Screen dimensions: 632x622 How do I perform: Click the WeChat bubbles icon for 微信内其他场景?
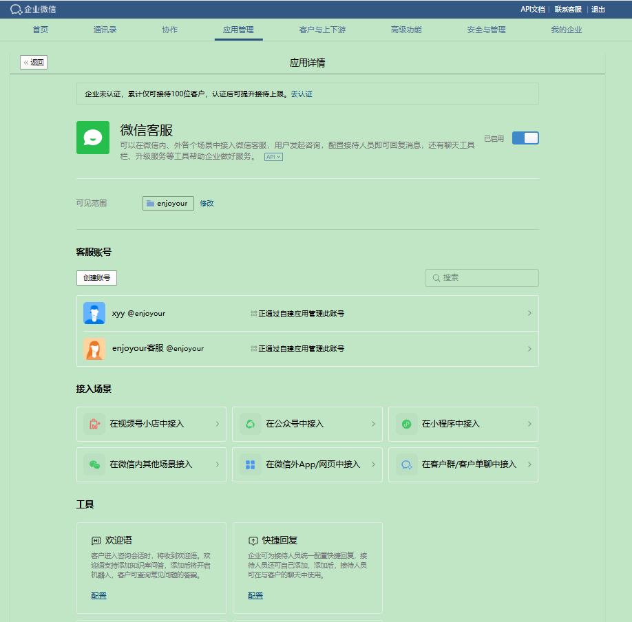tap(94, 464)
